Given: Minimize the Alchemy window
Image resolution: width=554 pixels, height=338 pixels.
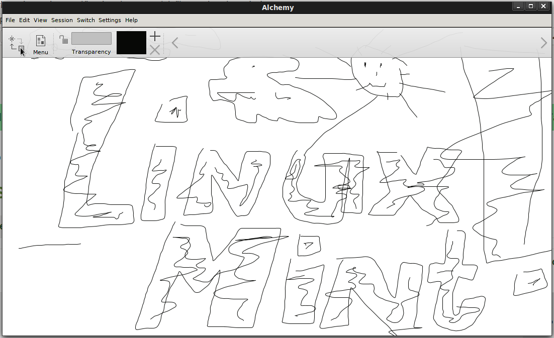Looking at the screenshot, I should click(518, 7).
